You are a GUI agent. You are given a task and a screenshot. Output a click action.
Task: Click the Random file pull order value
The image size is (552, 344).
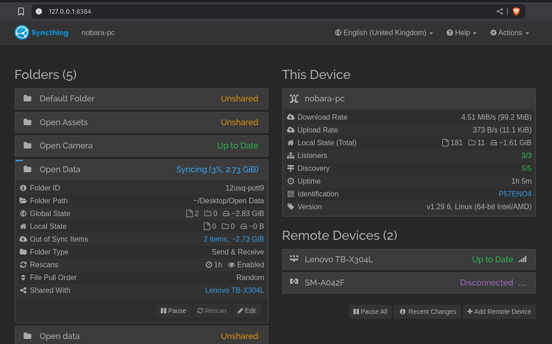pos(250,277)
